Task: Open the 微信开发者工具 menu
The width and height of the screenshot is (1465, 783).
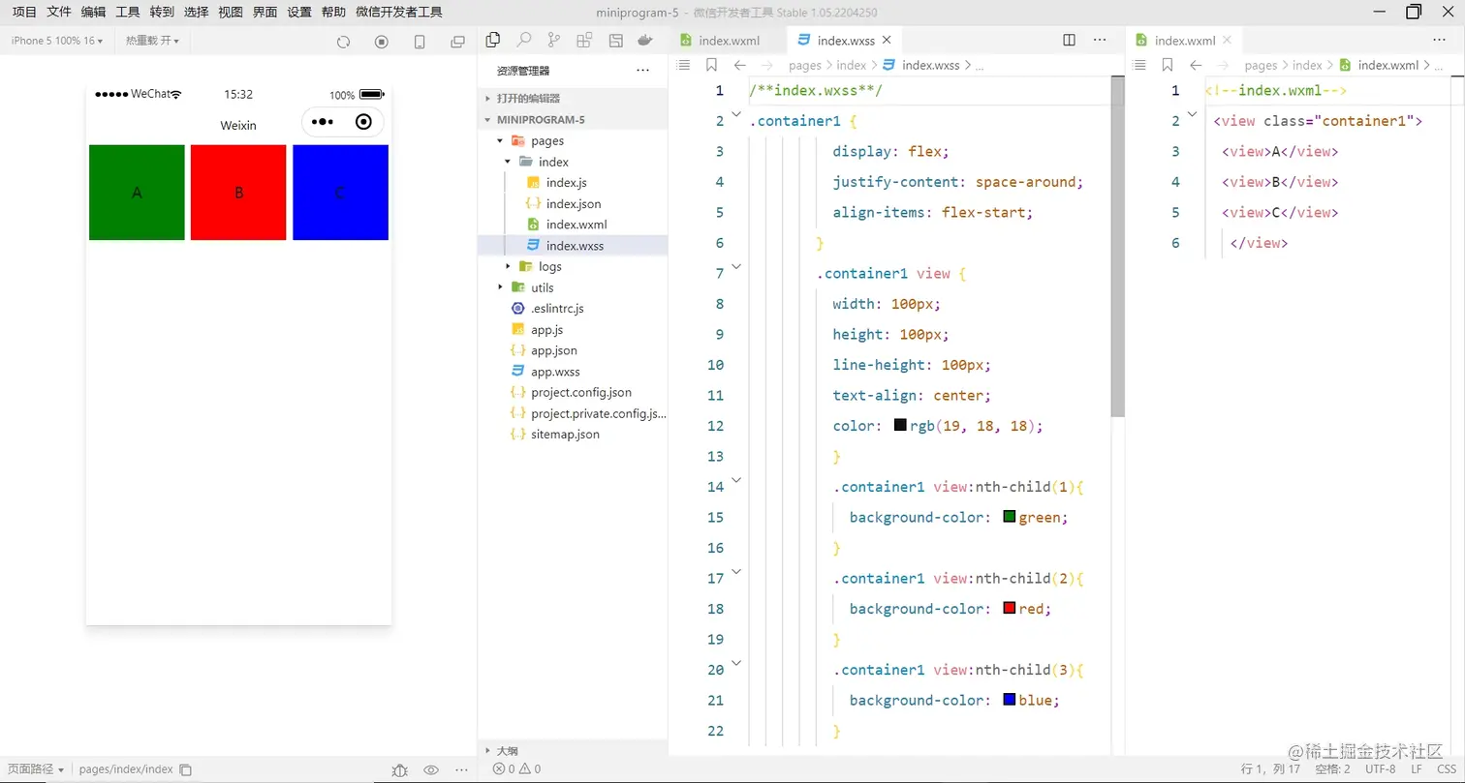Action: 399,13
